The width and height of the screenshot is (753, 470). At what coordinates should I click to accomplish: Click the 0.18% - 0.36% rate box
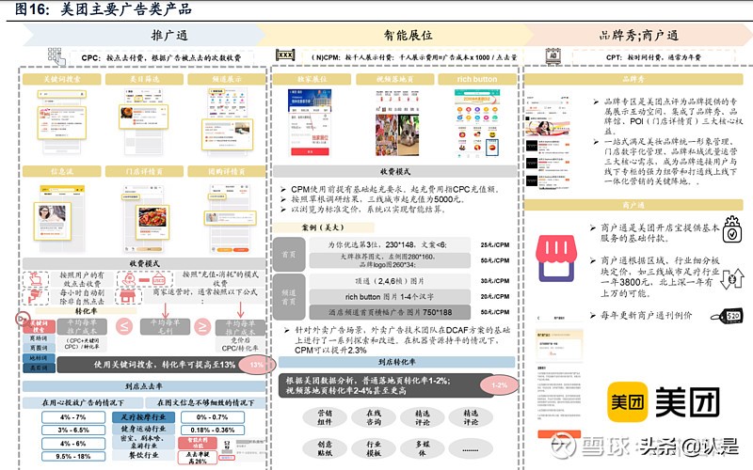213,431
